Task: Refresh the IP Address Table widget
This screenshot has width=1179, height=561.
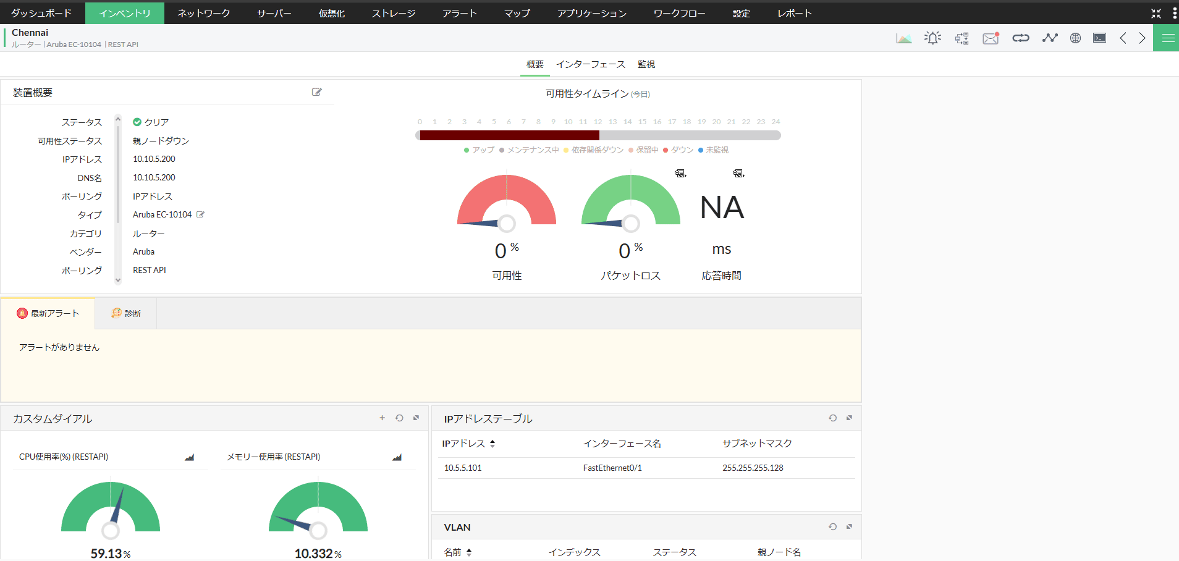Action: tap(833, 418)
